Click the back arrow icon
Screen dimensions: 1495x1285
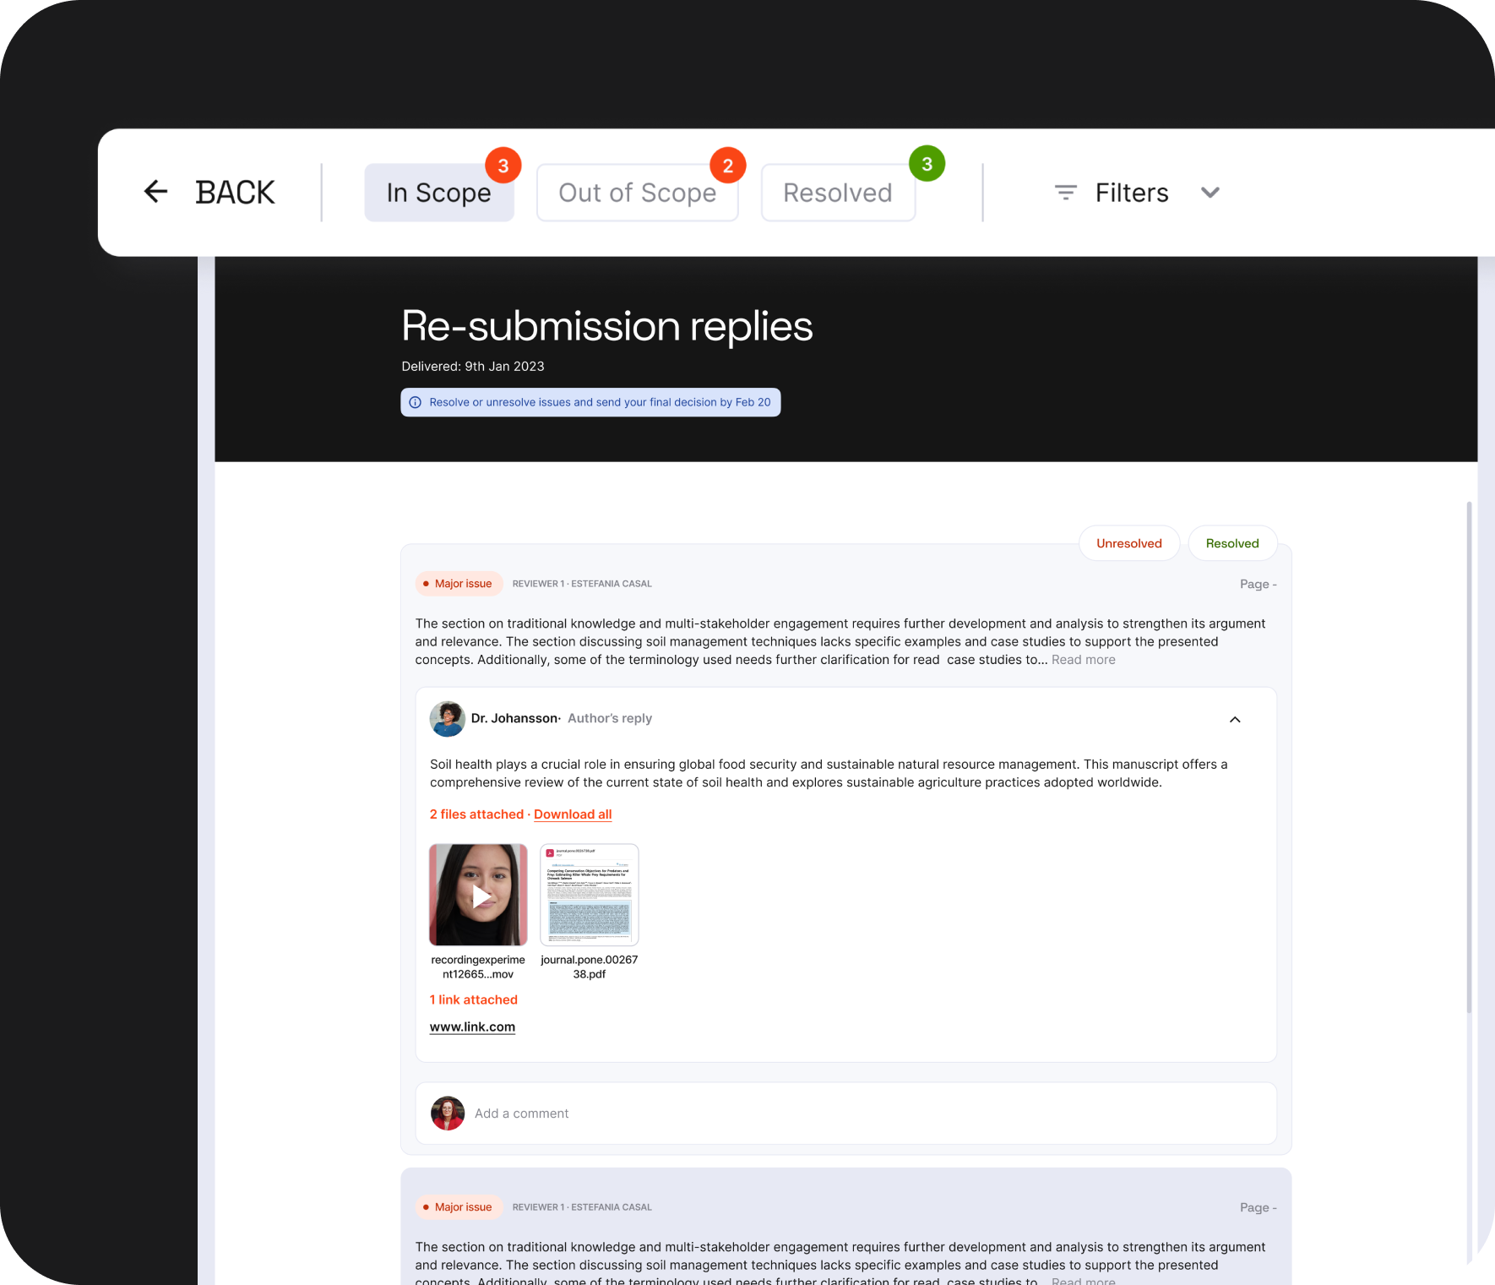coord(156,192)
